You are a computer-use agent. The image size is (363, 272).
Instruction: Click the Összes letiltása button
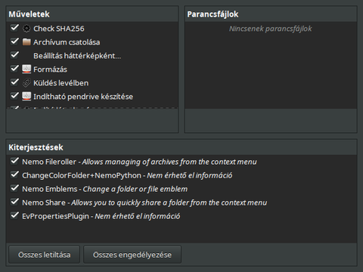(x=45, y=255)
